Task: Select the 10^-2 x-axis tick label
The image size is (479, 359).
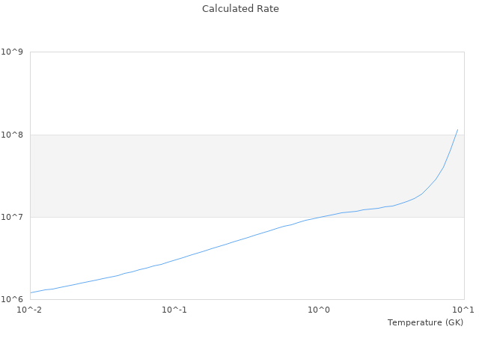Action: point(30,310)
